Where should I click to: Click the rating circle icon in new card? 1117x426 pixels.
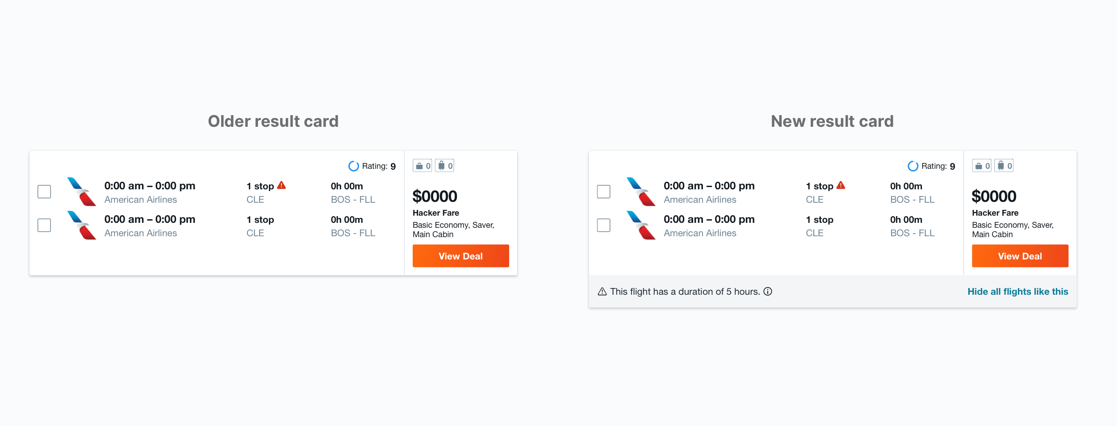(x=913, y=166)
